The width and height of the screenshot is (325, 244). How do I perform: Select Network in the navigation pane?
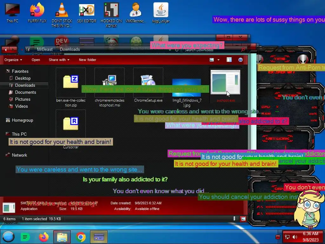pyautogui.click(x=17, y=155)
